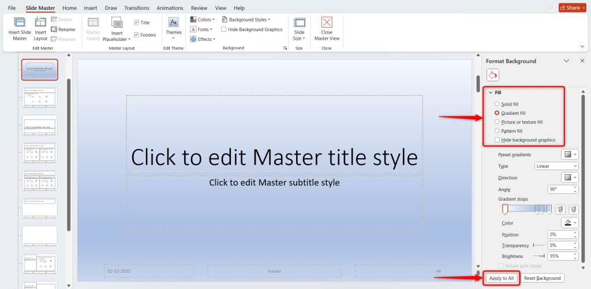
Task: Open the Fonts dropdown
Action: point(201,29)
